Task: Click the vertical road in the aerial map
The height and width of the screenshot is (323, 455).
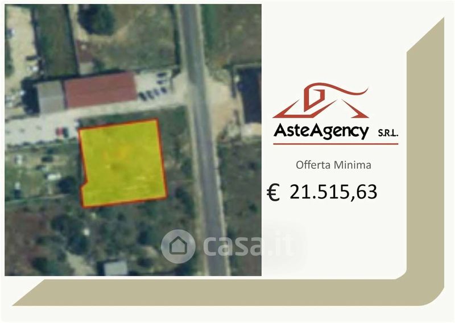Action: pyautogui.click(x=203, y=140)
